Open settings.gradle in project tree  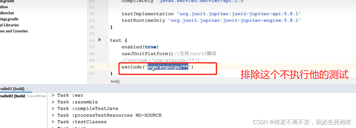pyautogui.click(x=9, y=19)
